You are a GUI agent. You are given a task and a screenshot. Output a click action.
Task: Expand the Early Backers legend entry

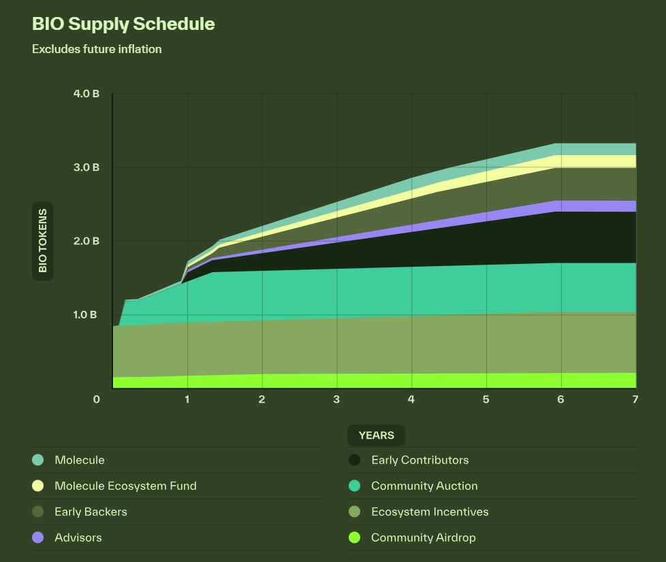tap(92, 512)
